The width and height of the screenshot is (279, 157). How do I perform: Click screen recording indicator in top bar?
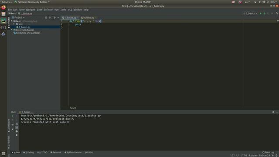click(233, 2)
